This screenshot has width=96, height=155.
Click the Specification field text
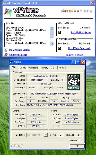pos(54,94)
